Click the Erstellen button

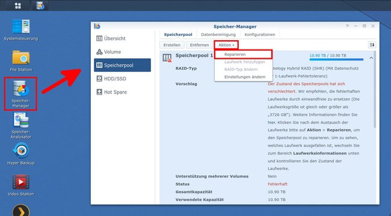point(172,45)
